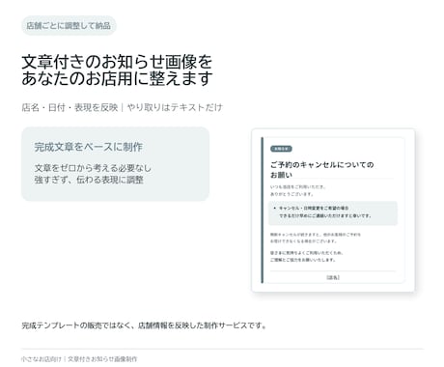The image size is (444, 367).
Task: Click greeting line 'ありがとうございます。' in the preview
Action: 291,194
